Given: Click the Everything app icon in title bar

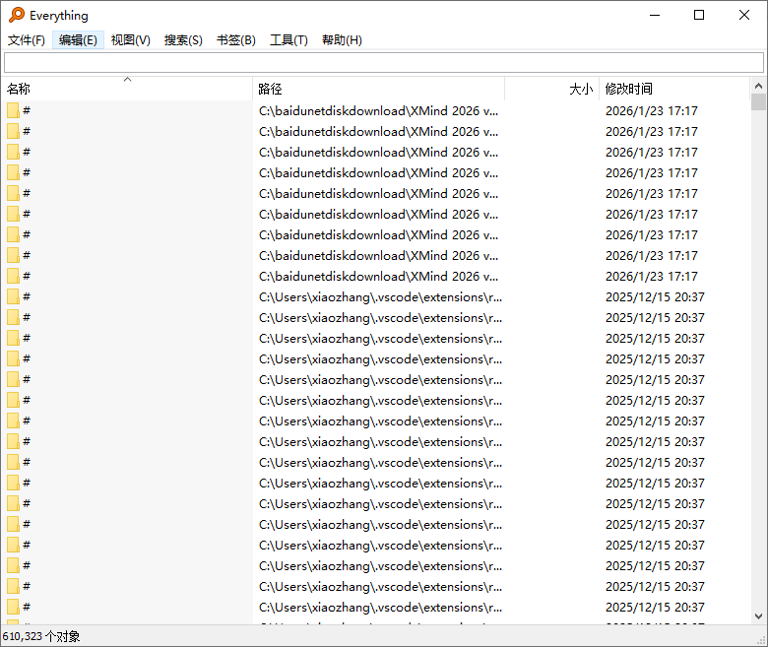Looking at the screenshot, I should click(16, 15).
